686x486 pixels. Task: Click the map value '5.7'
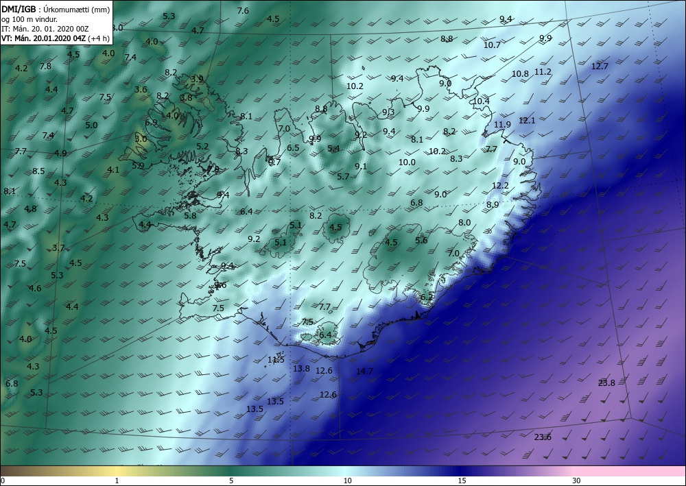tap(344, 177)
